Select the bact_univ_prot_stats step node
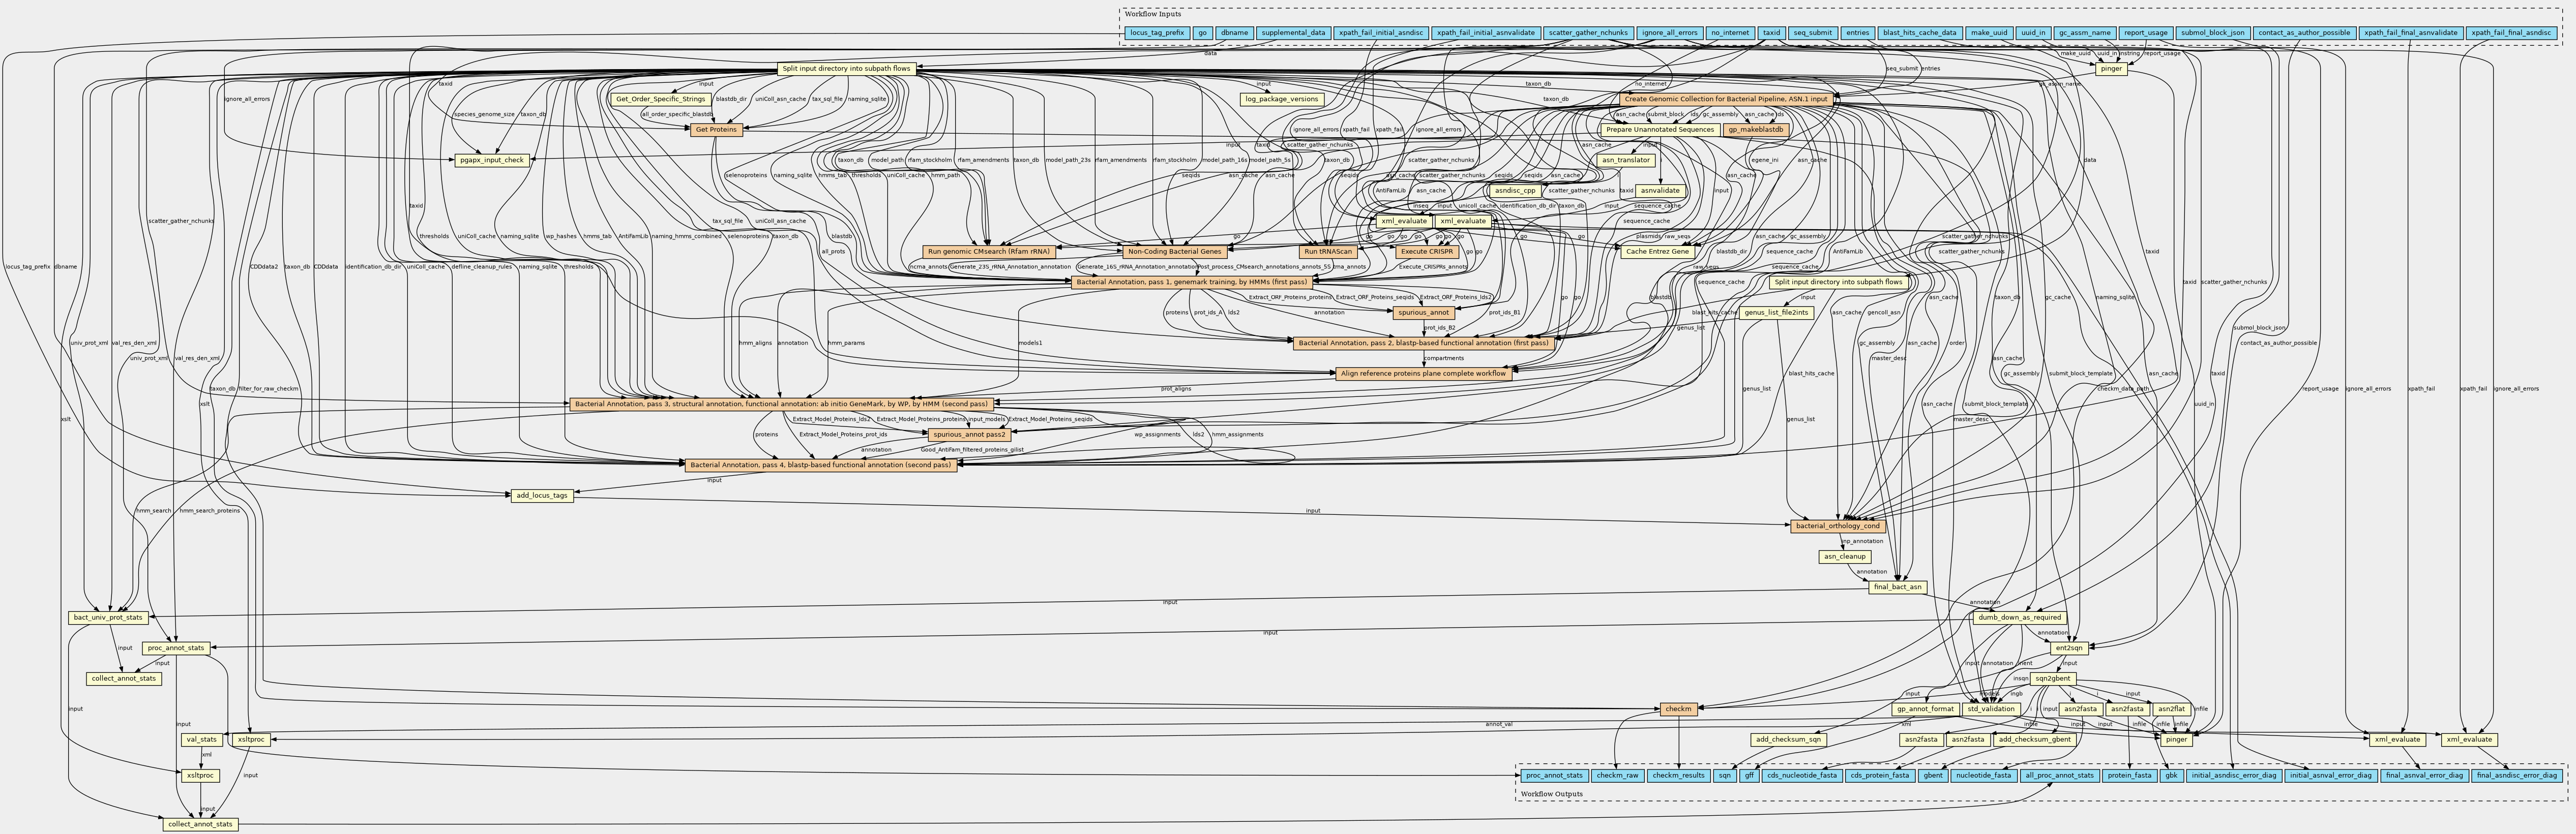The height and width of the screenshot is (834, 2576). (x=109, y=617)
